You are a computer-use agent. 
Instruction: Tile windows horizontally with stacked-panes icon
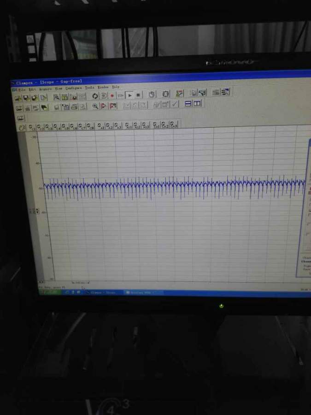click(x=188, y=104)
